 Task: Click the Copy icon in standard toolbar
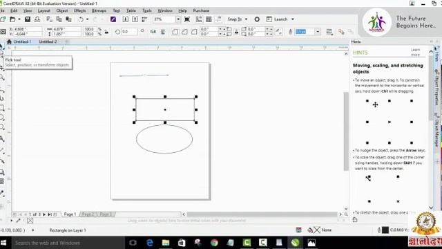pyautogui.click(x=59, y=19)
